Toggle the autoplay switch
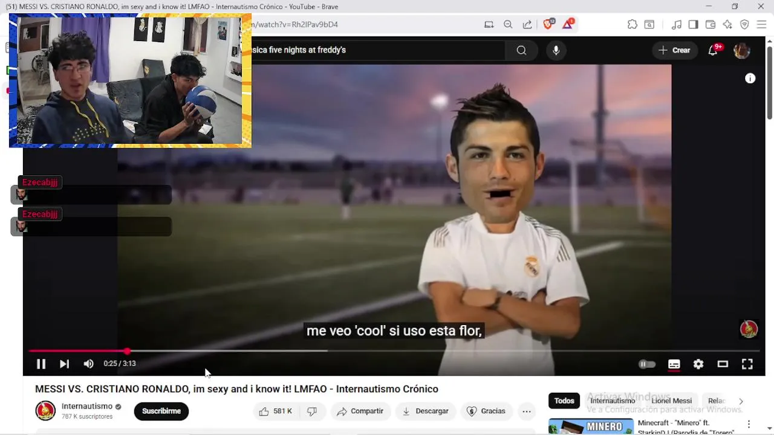This screenshot has height=435, width=774. 647,364
